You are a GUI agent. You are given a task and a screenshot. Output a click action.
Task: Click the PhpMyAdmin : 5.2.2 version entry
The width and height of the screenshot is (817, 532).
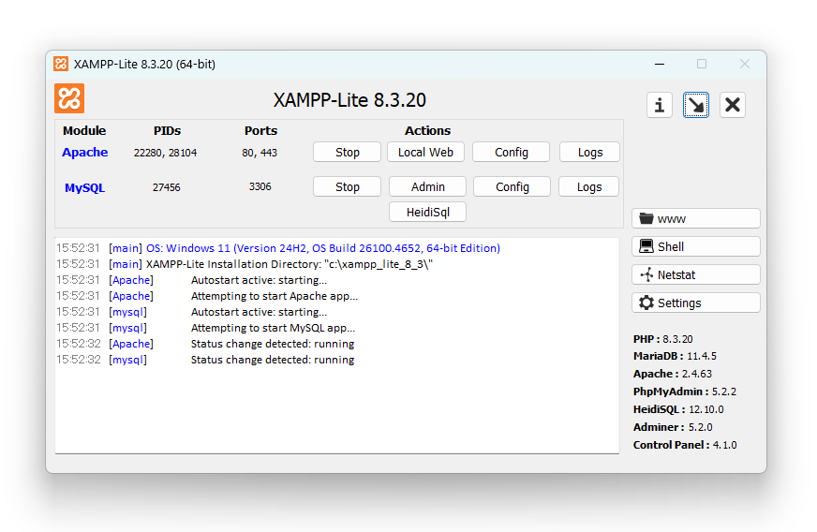(x=685, y=392)
